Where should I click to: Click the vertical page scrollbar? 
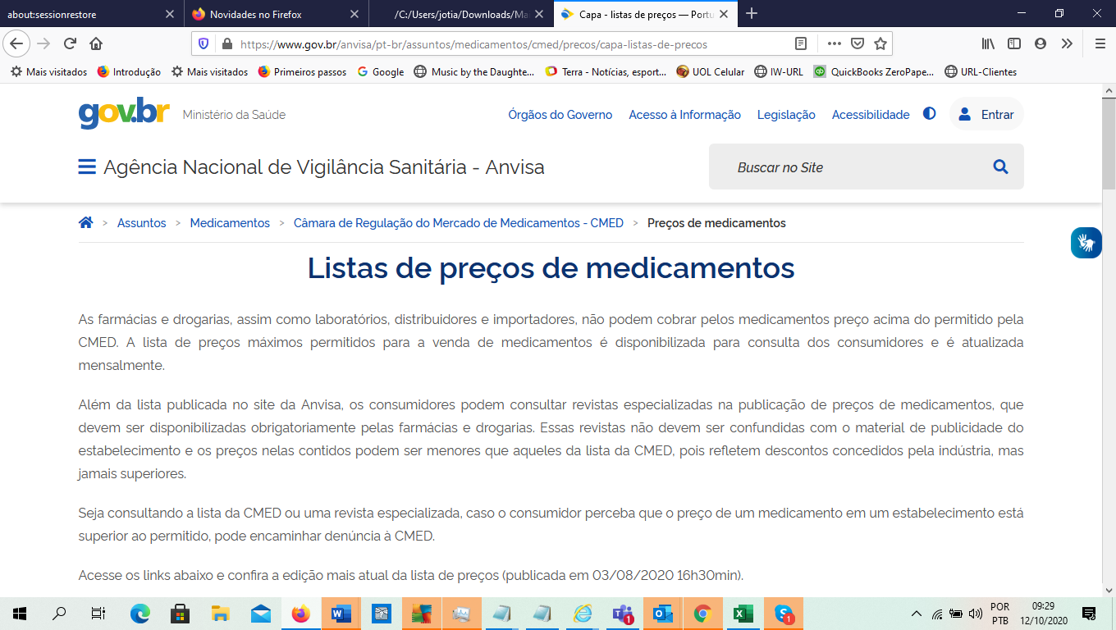click(x=1109, y=328)
